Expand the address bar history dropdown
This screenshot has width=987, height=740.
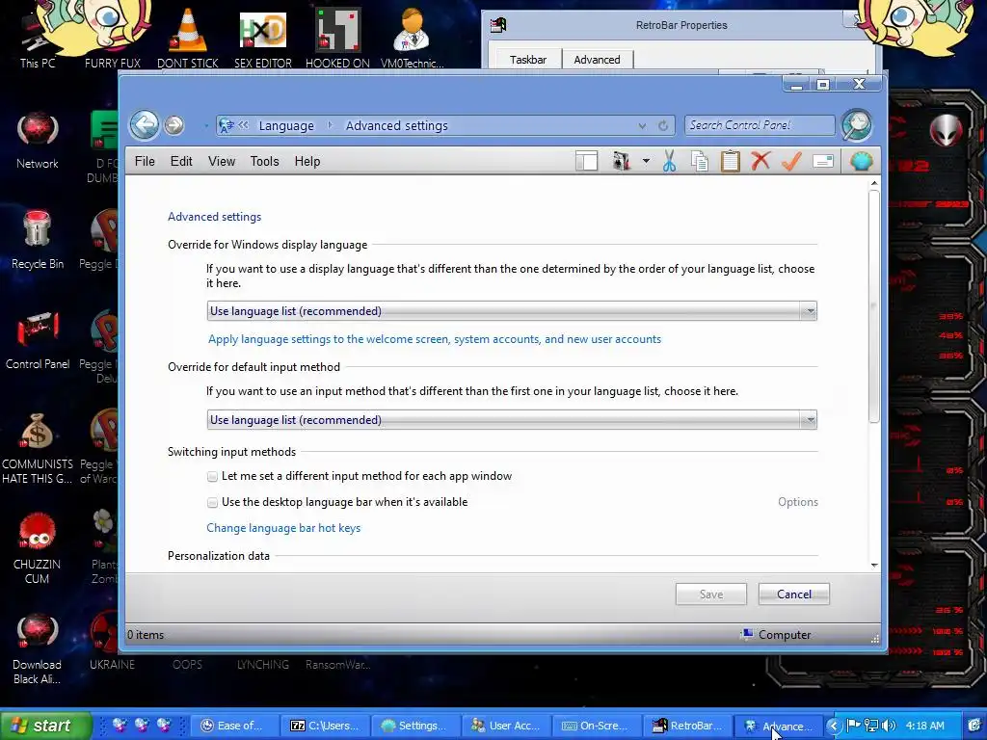click(x=642, y=126)
